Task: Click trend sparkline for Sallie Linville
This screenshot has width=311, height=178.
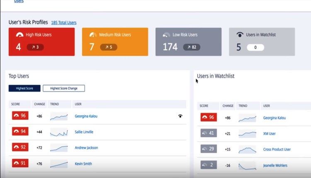Action: tap(59, 132)
